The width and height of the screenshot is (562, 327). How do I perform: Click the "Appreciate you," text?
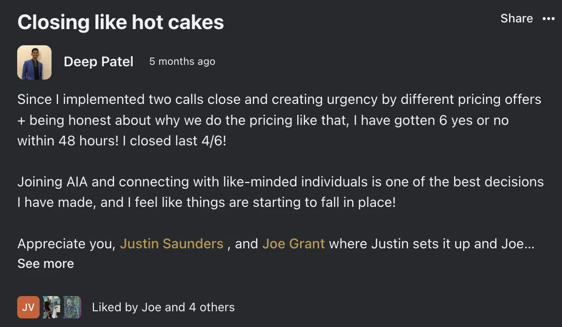(66, 244)
